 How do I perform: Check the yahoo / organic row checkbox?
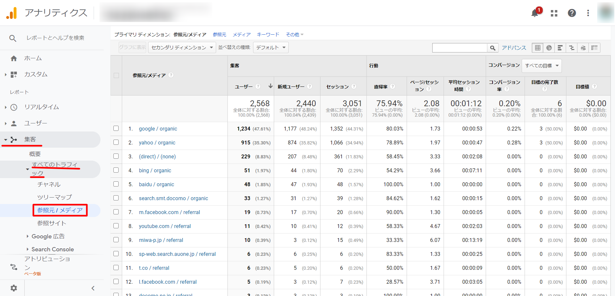(x=116, y=142)
